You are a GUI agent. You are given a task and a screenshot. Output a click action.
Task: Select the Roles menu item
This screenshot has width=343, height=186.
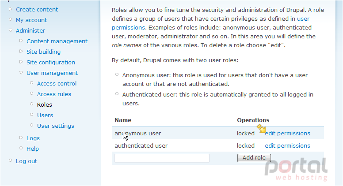click(x=44, y=104)
